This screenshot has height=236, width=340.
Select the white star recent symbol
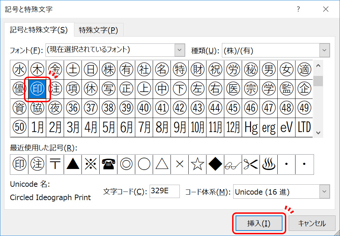[197, 165]
